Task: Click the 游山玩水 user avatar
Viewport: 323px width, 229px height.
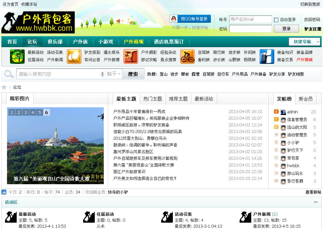Action: tap(283, 174)
